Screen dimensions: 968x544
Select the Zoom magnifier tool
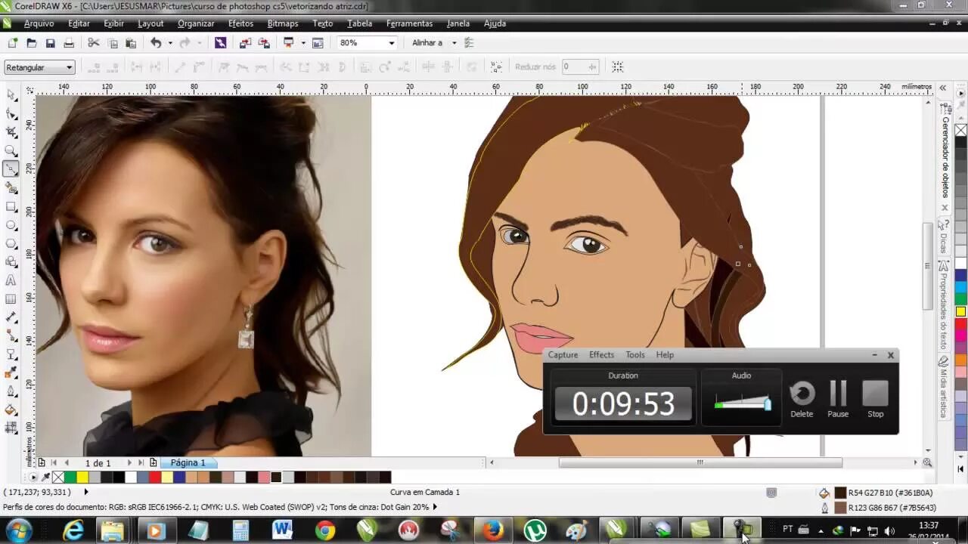click(x=11, y=150)
